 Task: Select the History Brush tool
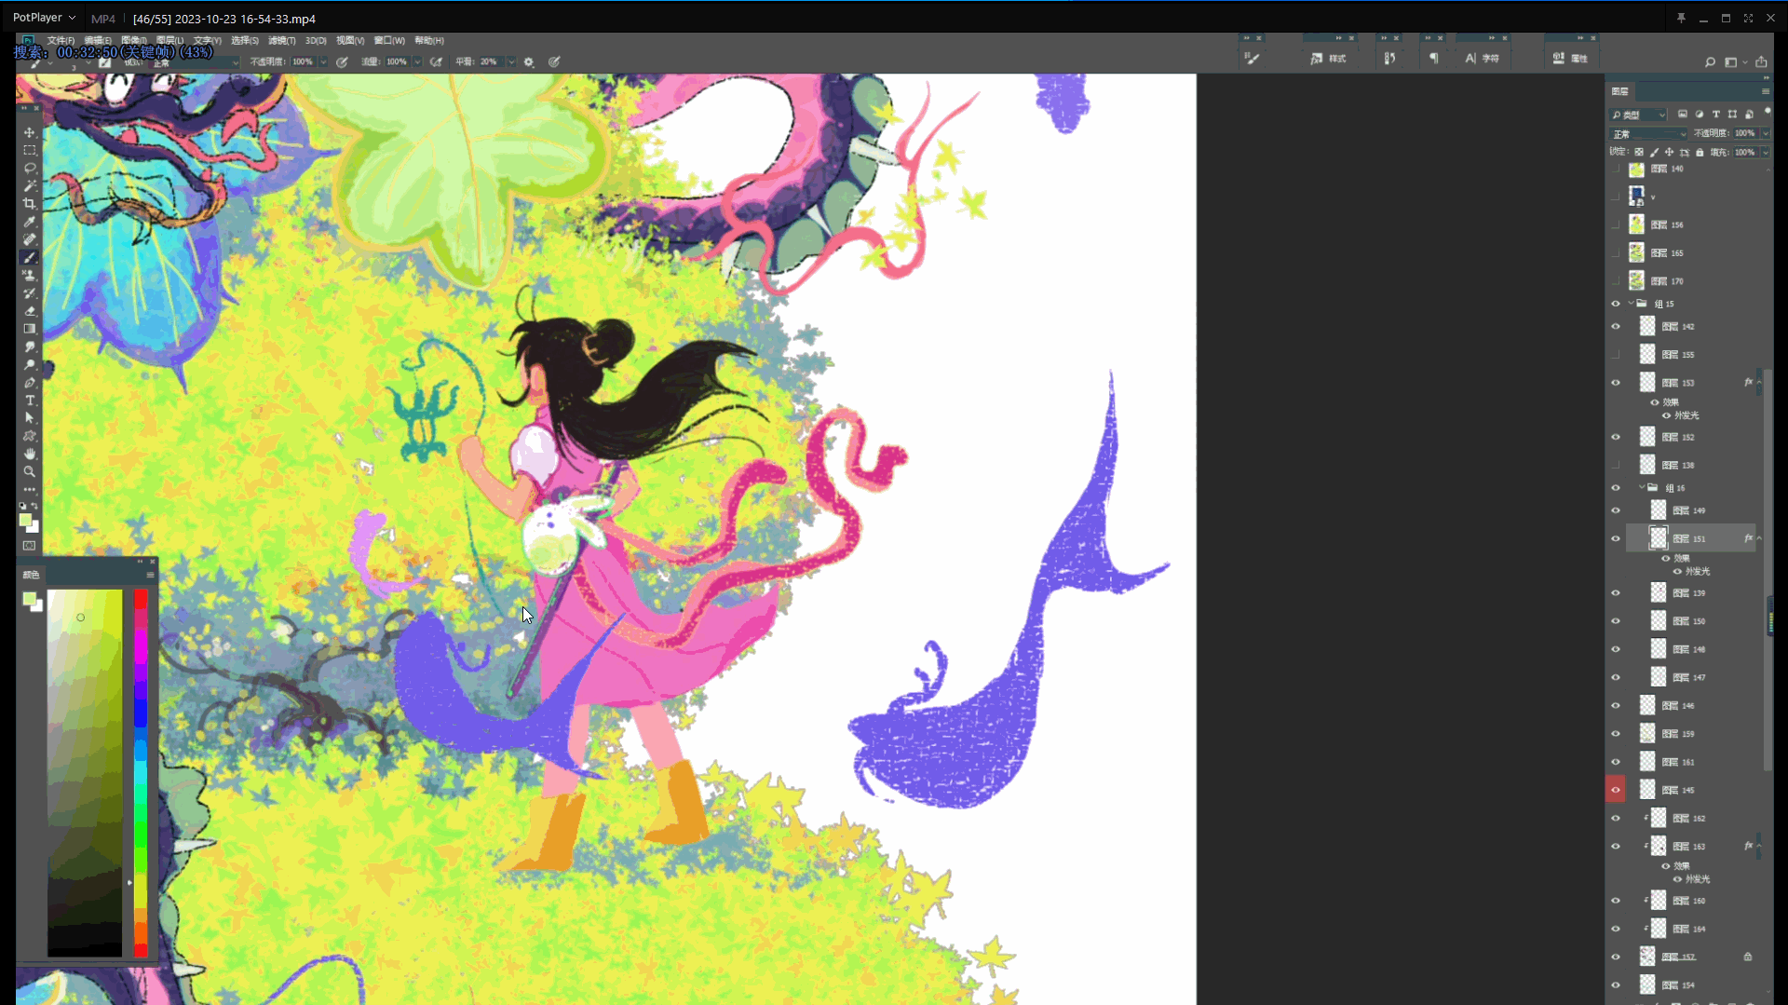[30, 292]
